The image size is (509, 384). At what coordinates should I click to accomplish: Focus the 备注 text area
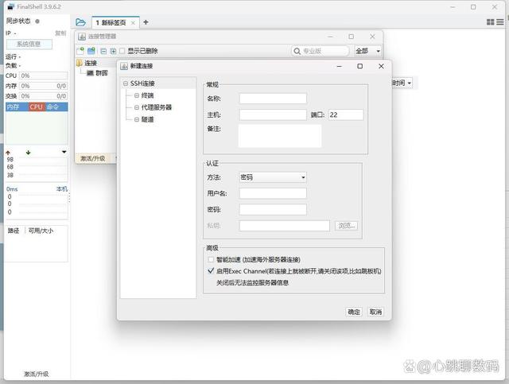280,136
